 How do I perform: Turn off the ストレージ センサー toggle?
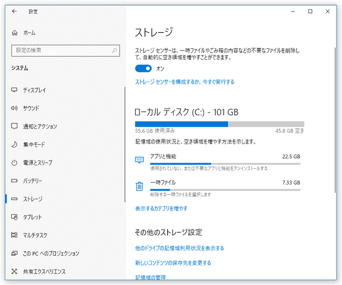[x=143, y=69]
